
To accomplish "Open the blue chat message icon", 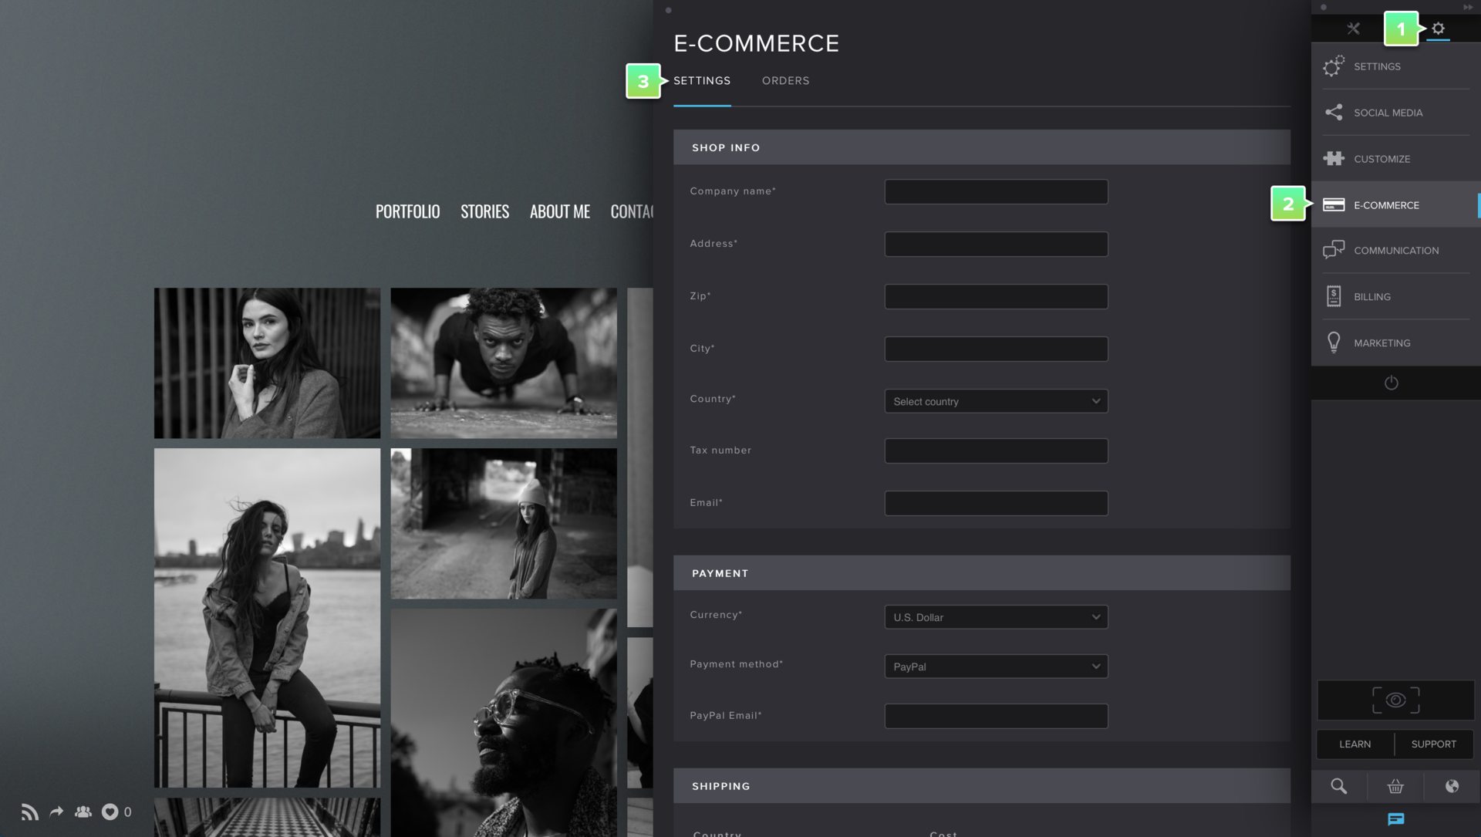I will pos(1395,819).
